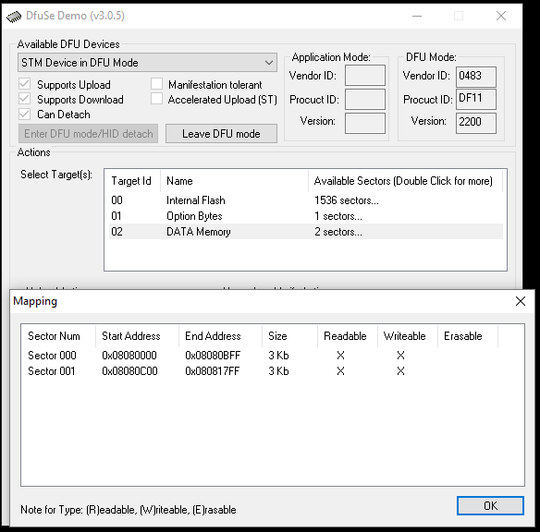Click end address 0x08080BFF
Screen dimensions: 540x532
point(213,356)
